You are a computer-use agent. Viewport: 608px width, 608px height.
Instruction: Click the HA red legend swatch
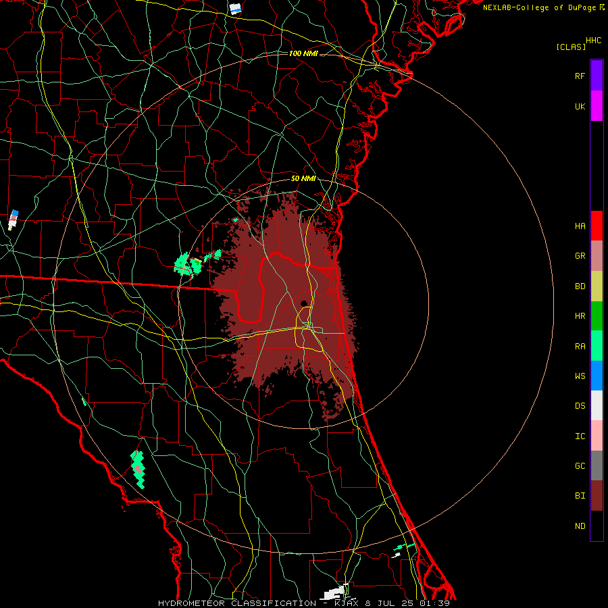(597, 226)
